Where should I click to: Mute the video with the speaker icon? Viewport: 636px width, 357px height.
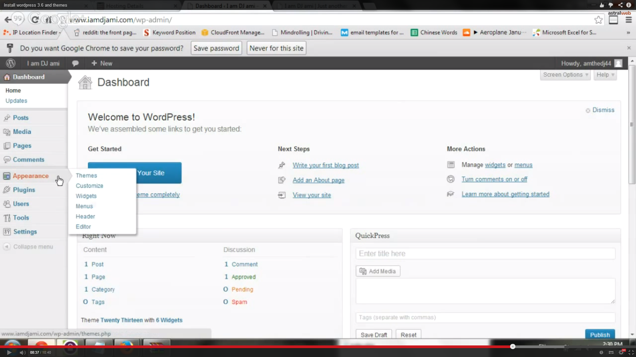click(23, 352)
